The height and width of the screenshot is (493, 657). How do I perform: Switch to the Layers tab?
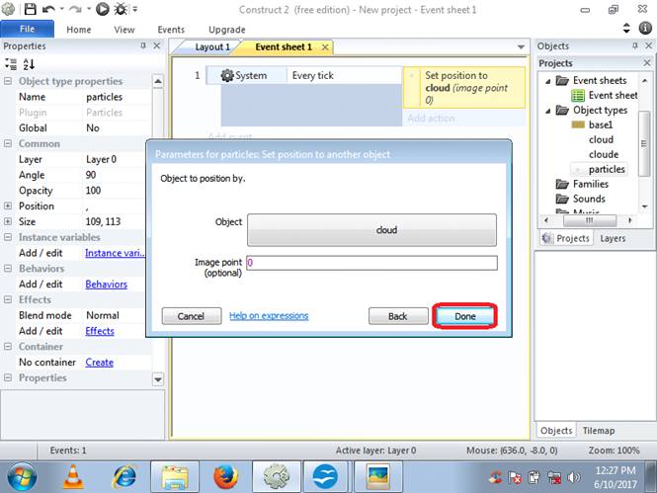tap(613, 238)
